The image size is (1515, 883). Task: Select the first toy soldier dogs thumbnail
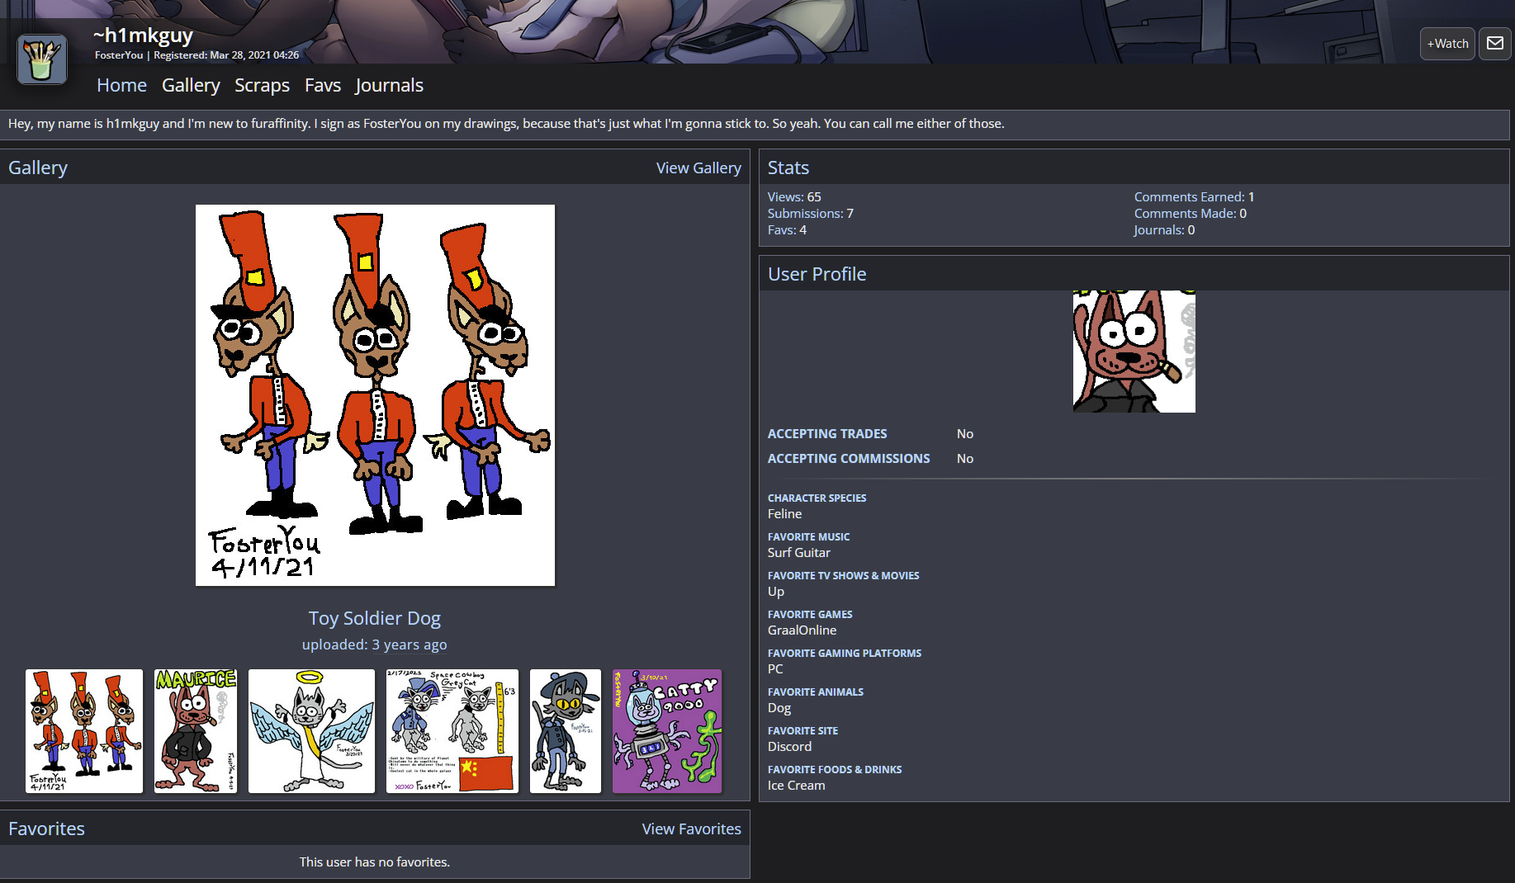(84, 731)
